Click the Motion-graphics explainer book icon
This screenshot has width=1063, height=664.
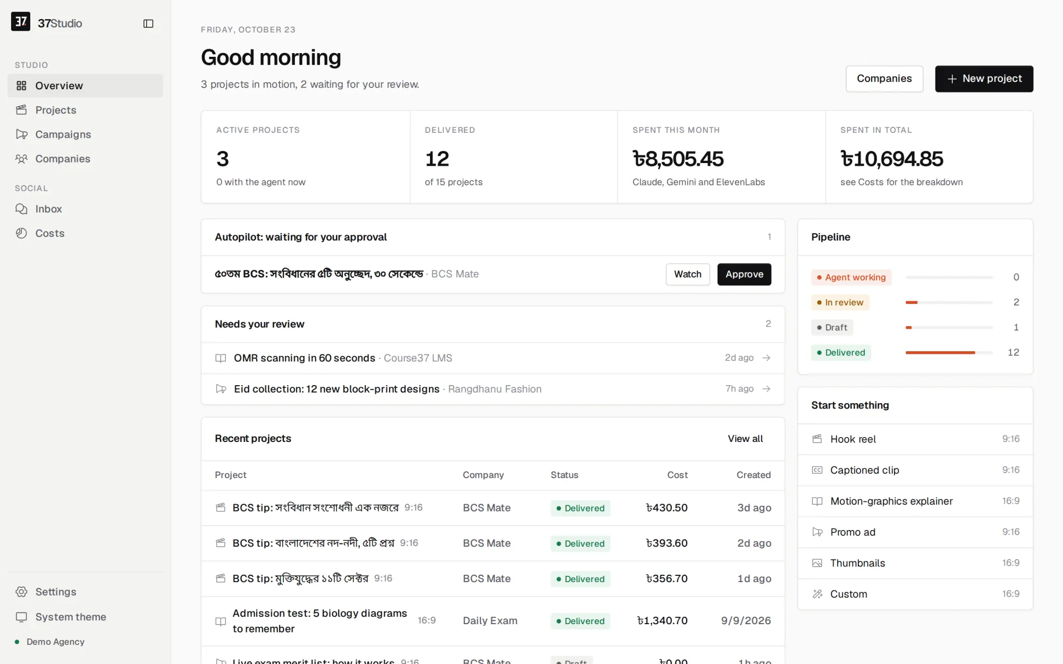817,501
